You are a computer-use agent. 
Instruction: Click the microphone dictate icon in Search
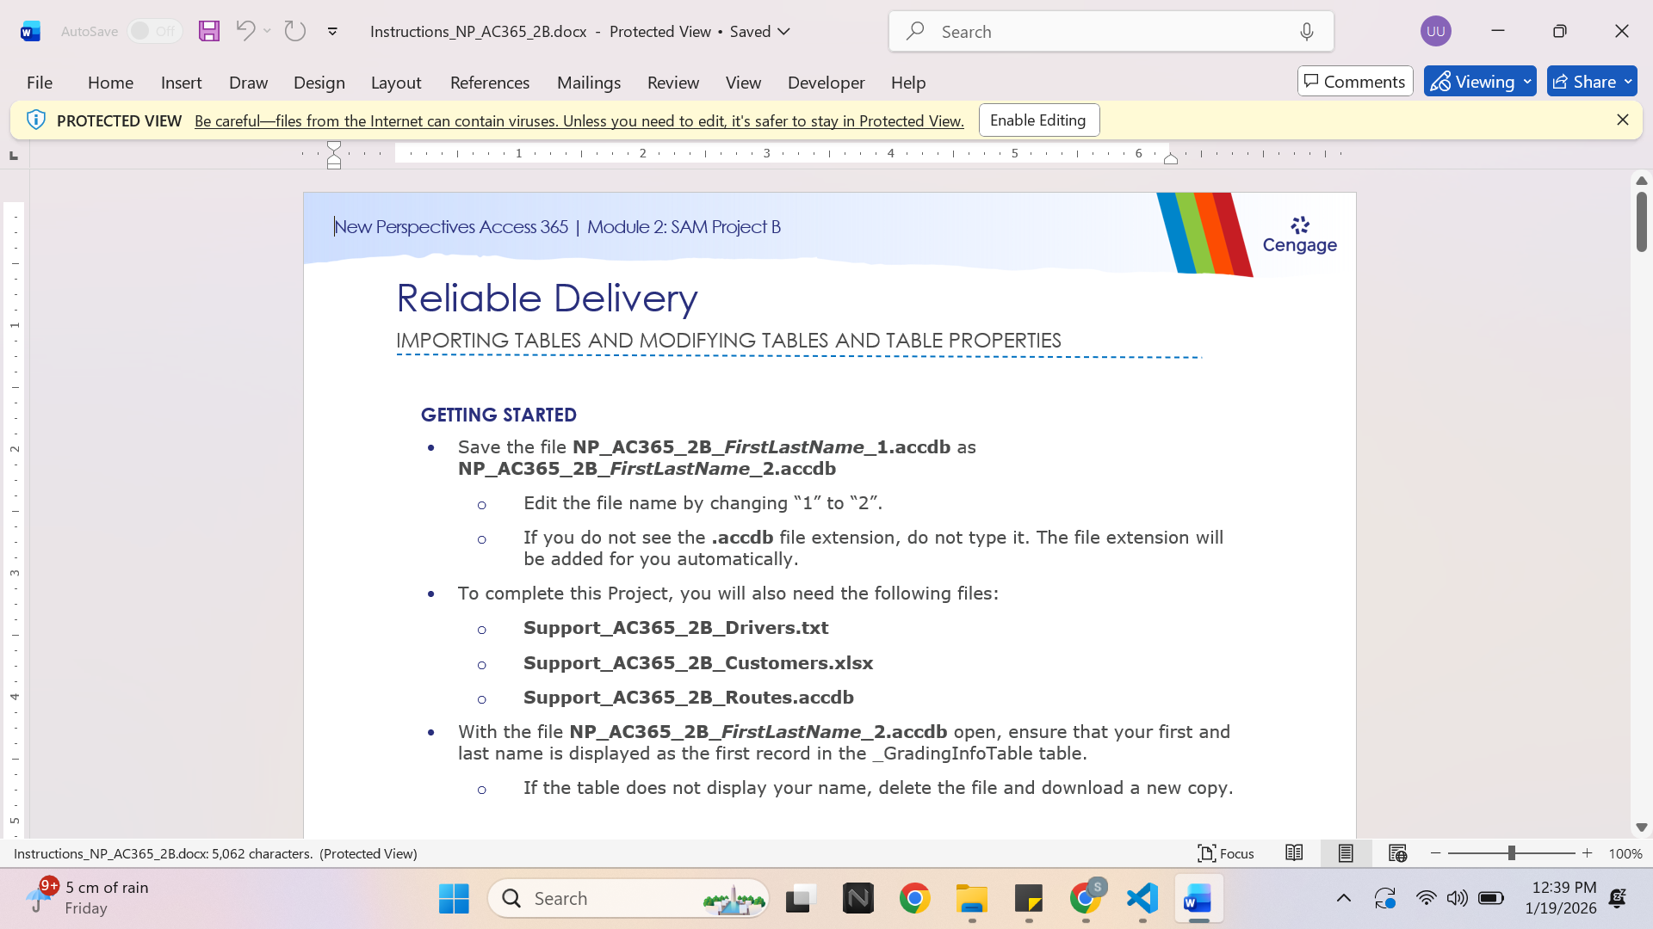[x=1307, y=32]
